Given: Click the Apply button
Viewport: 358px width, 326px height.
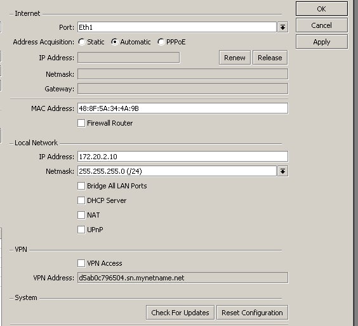Looking at the screenshot, I should [322, 42].
